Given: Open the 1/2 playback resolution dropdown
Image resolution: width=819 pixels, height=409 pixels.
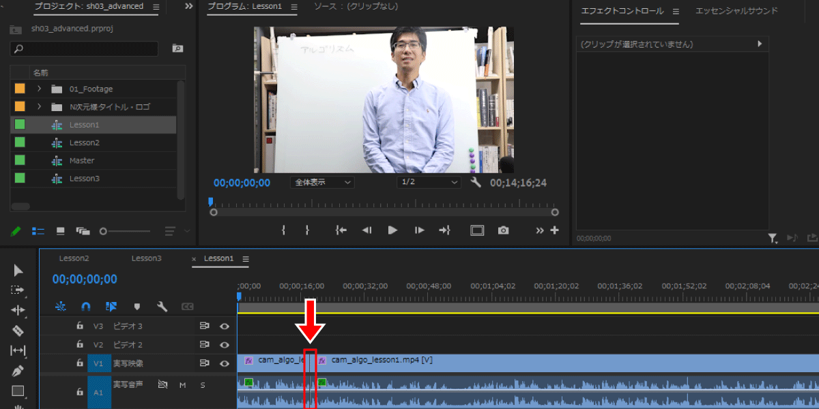Looking at the screenshot, I should [x=429, y=183].
